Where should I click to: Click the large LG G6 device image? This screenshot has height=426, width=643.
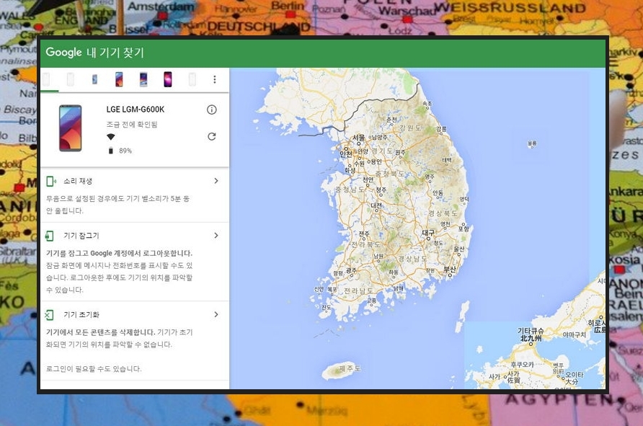[x=71, y=128]
